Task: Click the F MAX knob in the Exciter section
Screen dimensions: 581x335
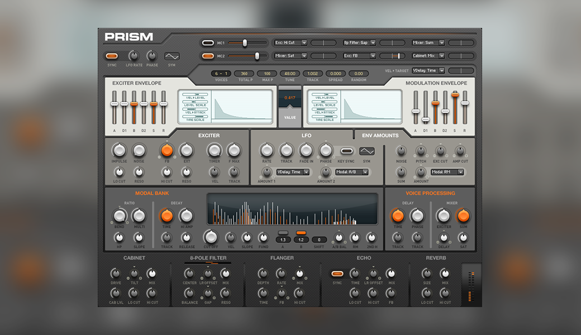Action: [x=234, y=150]
